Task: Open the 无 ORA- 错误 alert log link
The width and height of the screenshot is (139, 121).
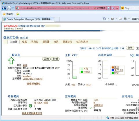Action: pos(41,103)
